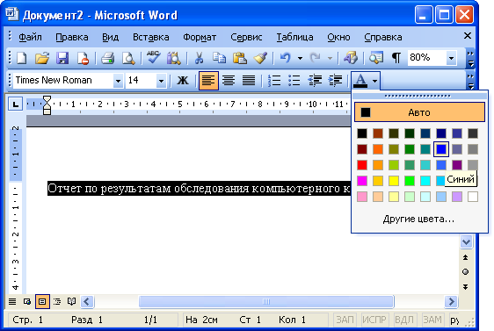Toggle bold Ж formatting
The image size is (494, 331).
[183, 81]
